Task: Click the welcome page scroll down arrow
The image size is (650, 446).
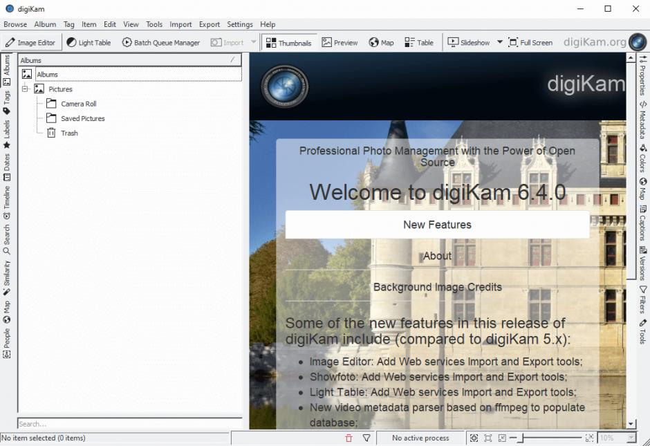Action: pos(631,424)
